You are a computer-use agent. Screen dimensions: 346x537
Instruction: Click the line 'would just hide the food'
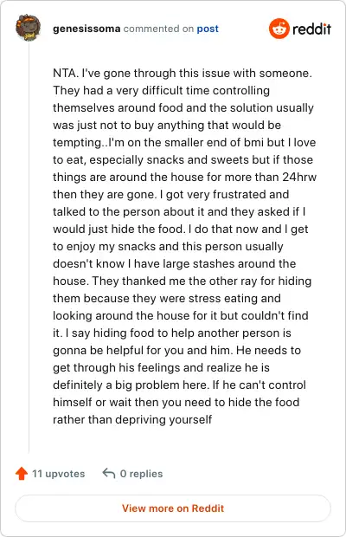pyautogui.click(x=180, y=230)
